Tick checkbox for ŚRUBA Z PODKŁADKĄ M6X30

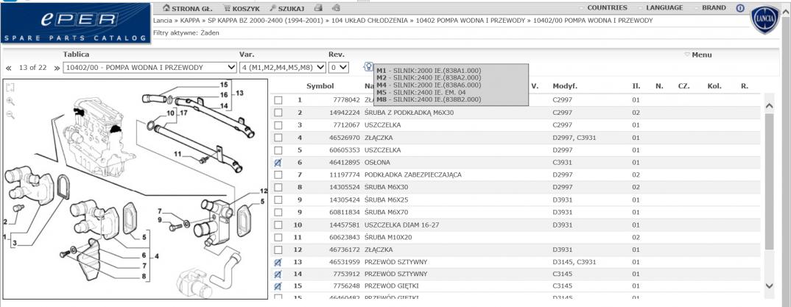[x=278, y=113]
